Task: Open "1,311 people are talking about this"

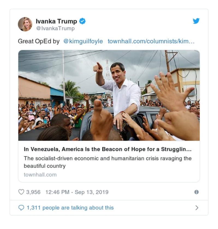Action: 70,208
